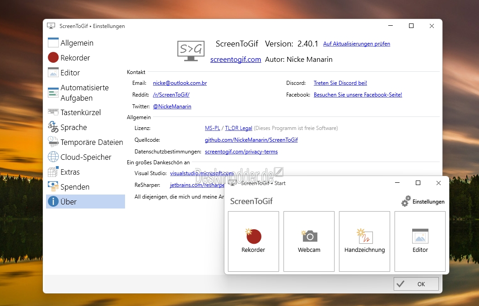Open the jetbrains.com/resharper link
479x306 pixels.
[197, 185]
